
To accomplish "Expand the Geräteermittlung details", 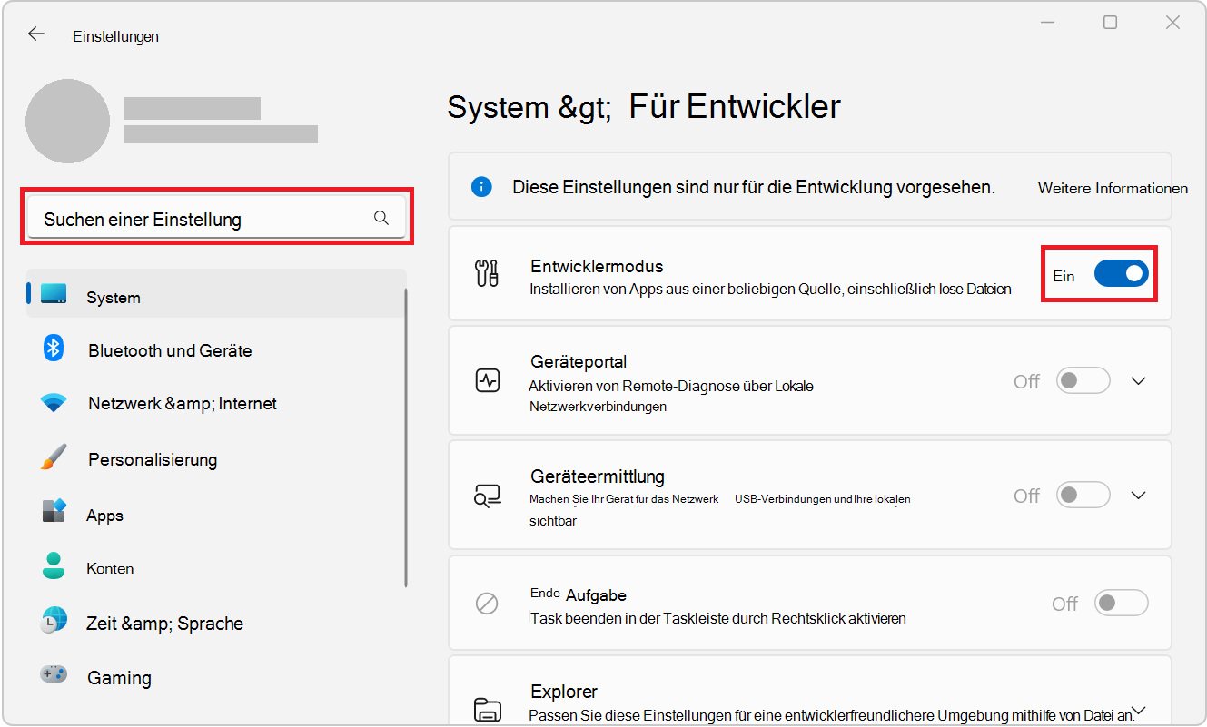I will click(x=1138, y=495).
